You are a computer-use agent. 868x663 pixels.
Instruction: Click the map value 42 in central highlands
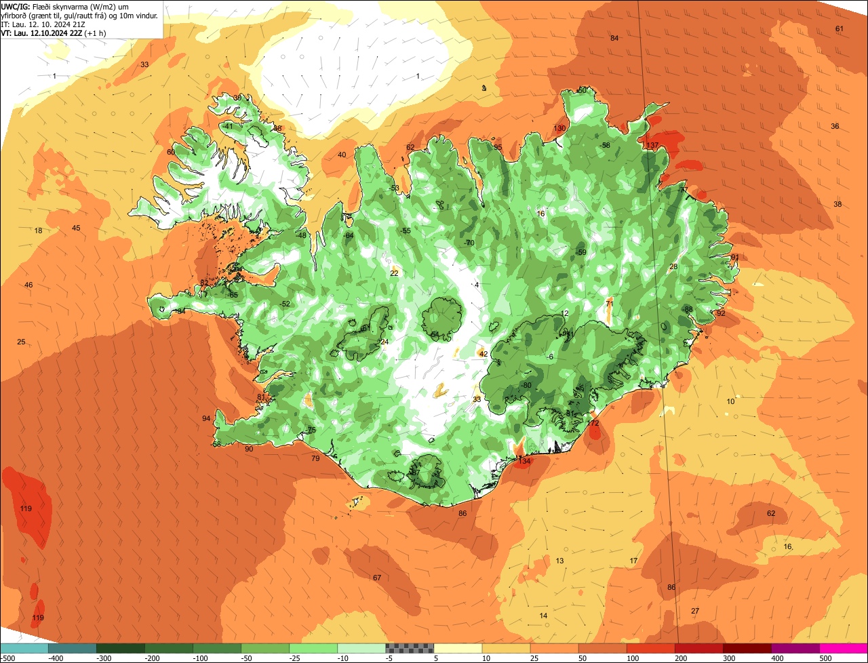(x=484, y=354)
